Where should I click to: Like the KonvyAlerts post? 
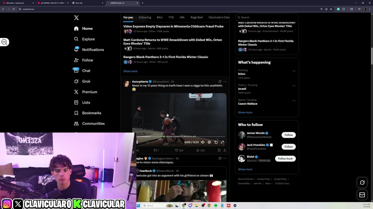point(179,150)
